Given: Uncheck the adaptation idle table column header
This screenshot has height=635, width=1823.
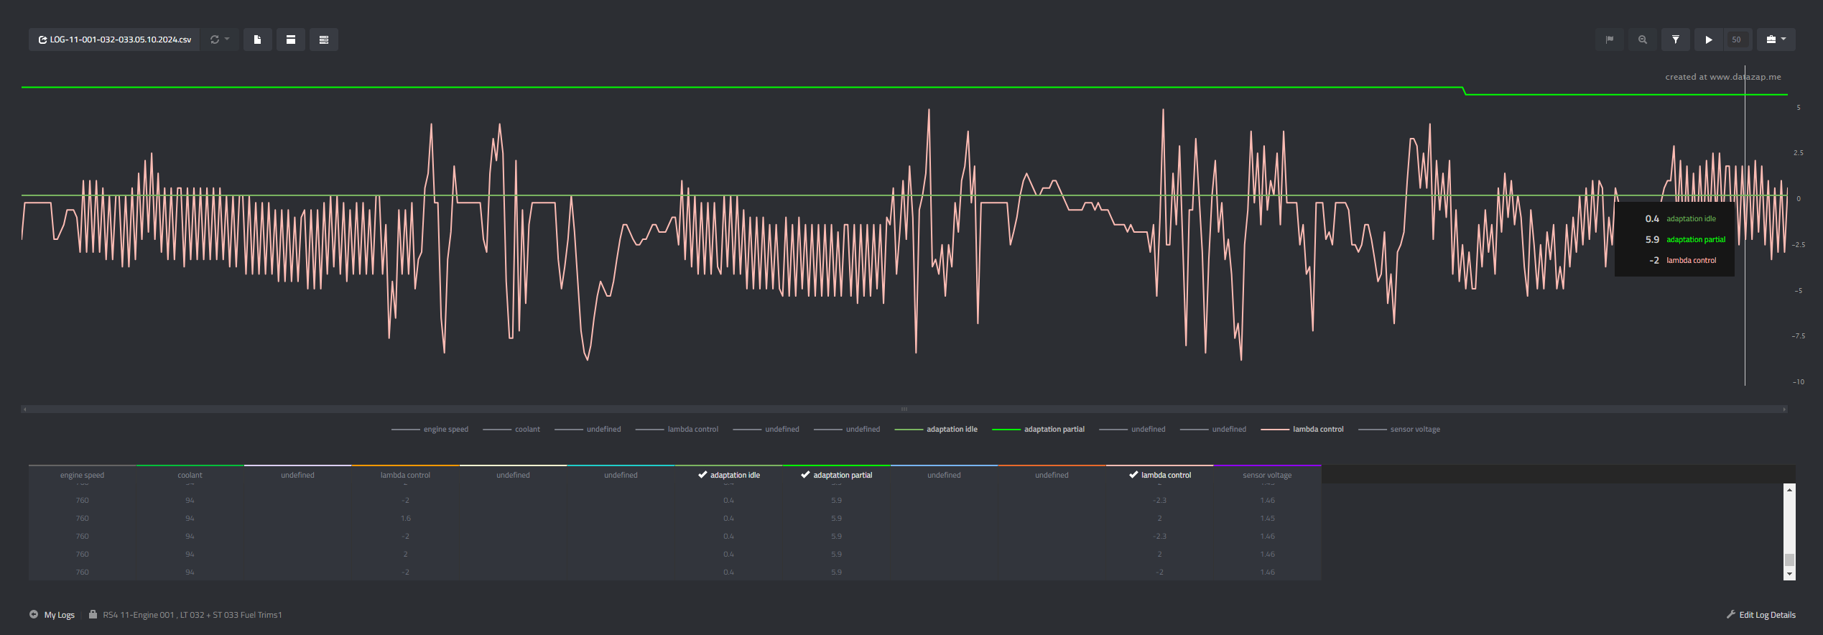Looking at the screenshot, I should (728, 475).
